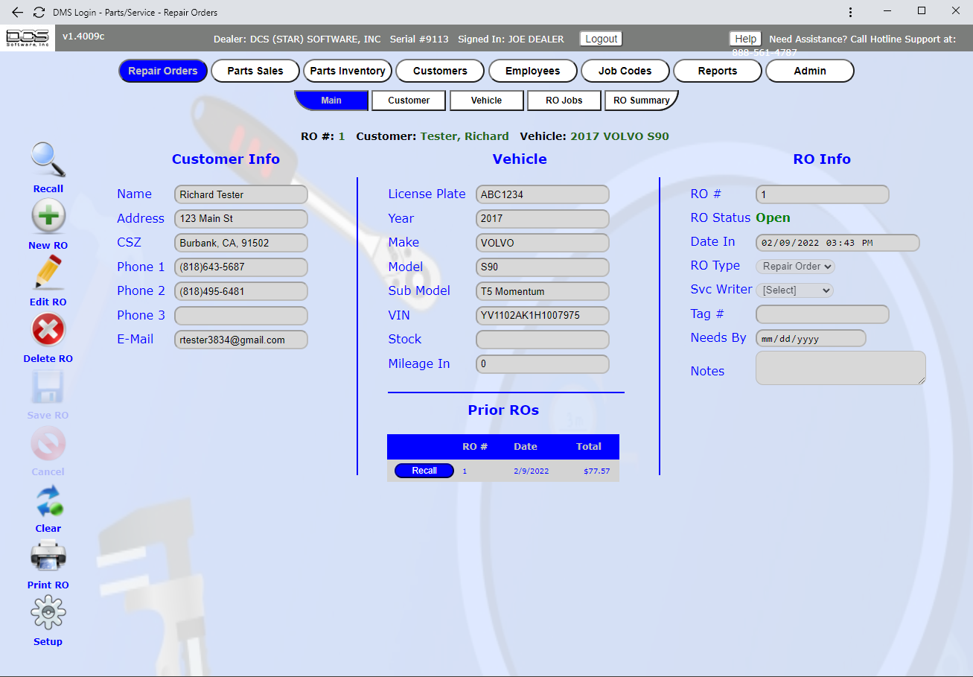
Task: Open the Svc Writer select dropdown
Action: (x=794, y=290)
